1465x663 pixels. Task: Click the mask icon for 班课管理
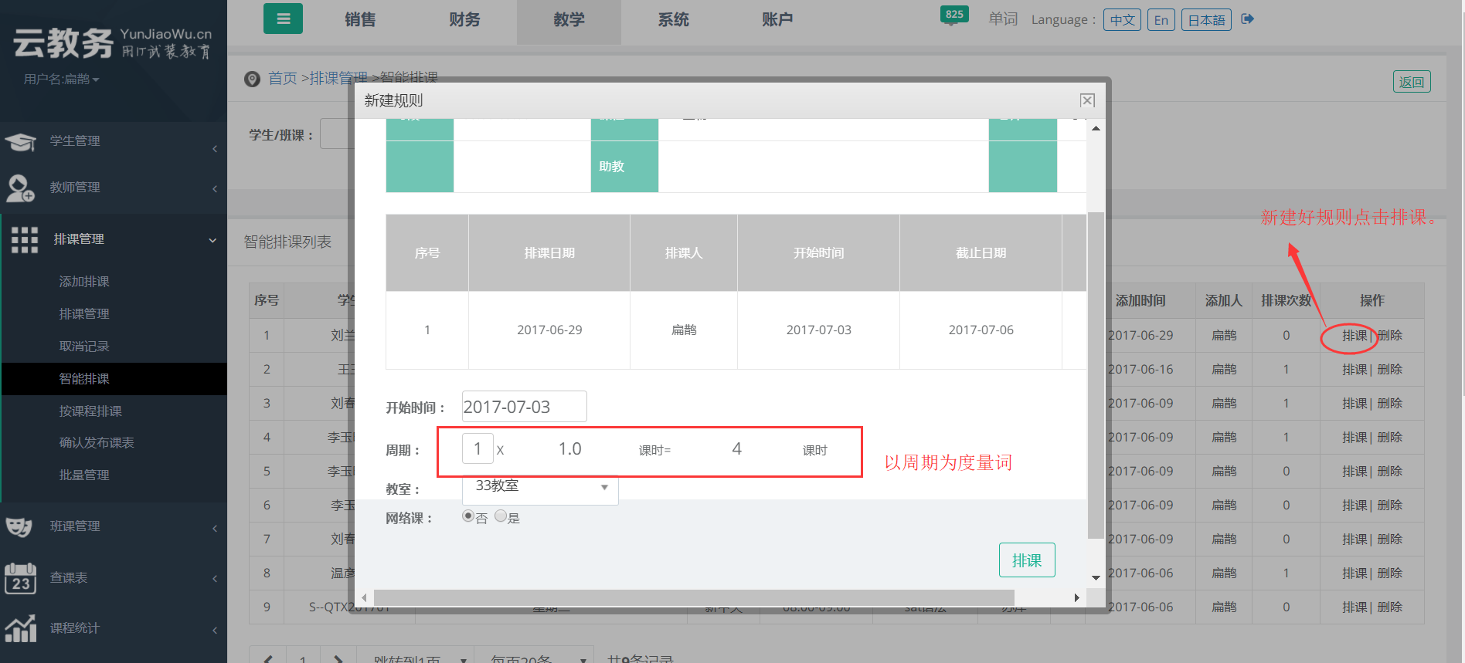coord(19,527)
